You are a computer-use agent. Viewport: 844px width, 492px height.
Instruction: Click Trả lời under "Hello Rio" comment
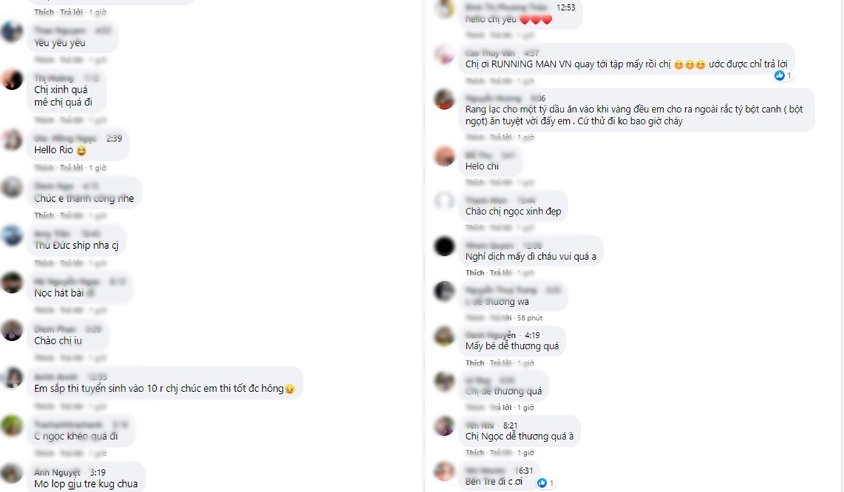[x=70, y=168]
